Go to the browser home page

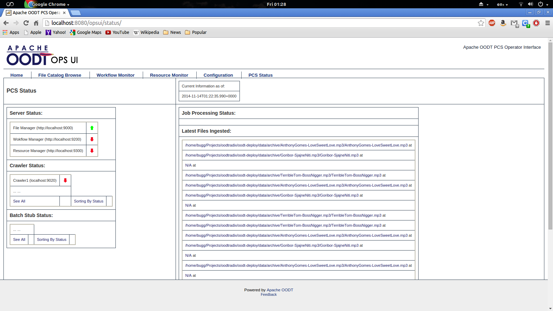click(x=36, y=23)
